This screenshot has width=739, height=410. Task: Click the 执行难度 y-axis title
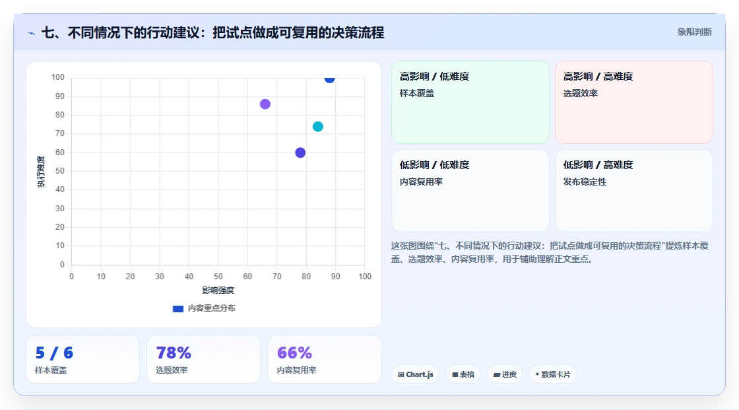(x=41, y=172)
